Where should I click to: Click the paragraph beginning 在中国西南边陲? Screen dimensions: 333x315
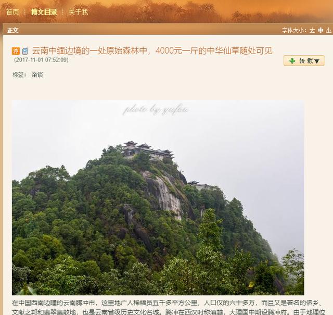(x=168, y=307)
